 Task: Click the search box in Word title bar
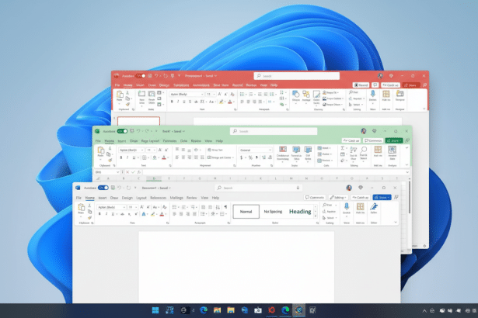[x=259, y=188]
